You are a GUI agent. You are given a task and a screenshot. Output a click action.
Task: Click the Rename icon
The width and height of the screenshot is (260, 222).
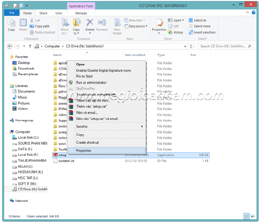click(x=102, y=22)
